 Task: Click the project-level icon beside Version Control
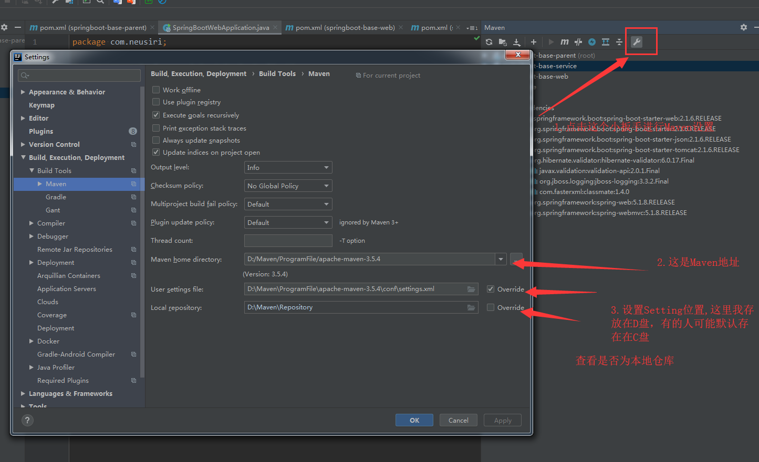coord(133,145)
